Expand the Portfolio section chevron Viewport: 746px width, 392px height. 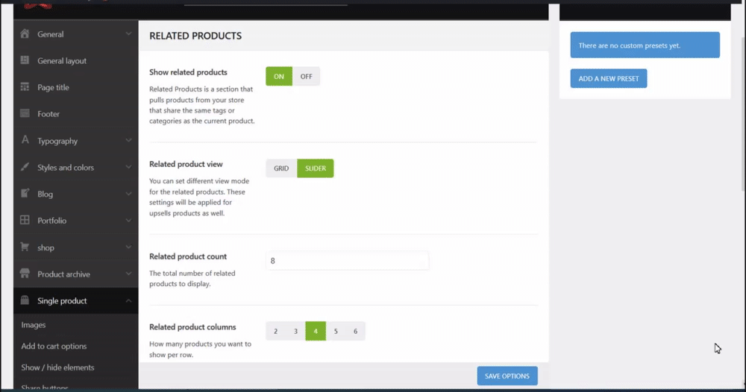pyautogui.click(x=128, y=221)
